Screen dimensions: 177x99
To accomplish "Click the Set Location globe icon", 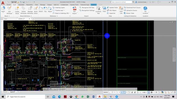I will (145, 8).
